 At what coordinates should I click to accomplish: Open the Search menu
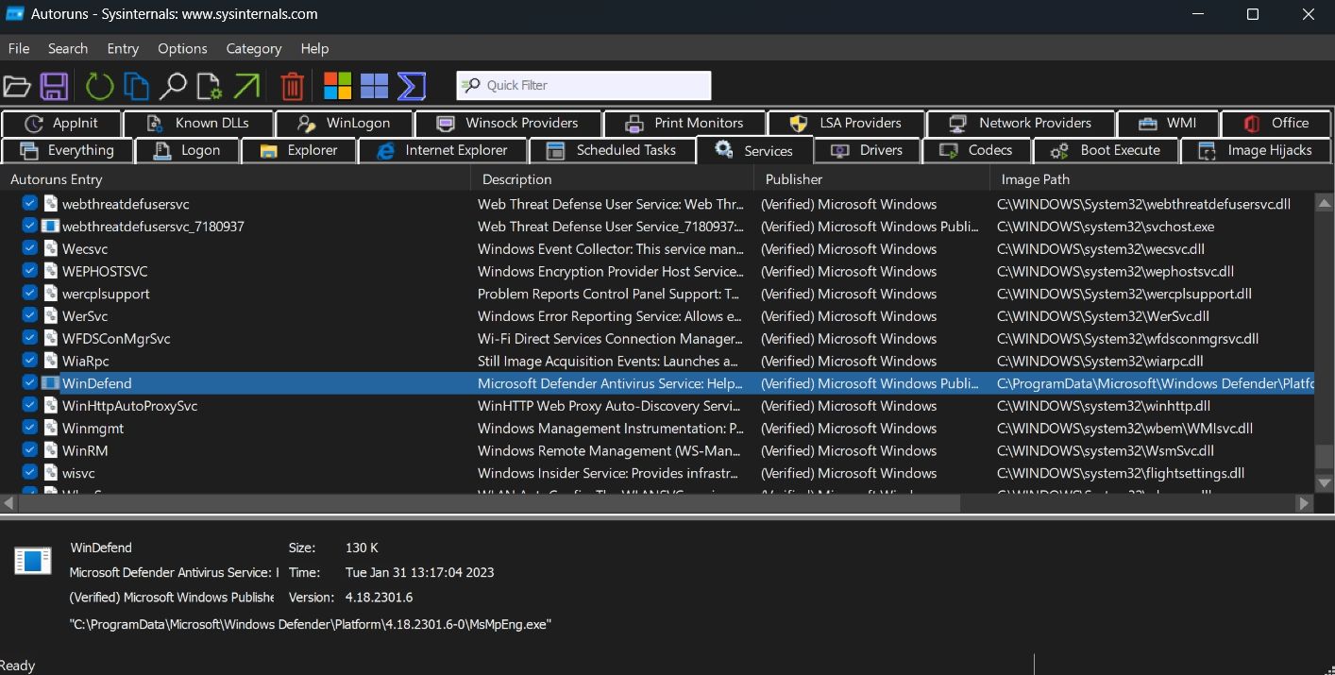click(68, 48)
